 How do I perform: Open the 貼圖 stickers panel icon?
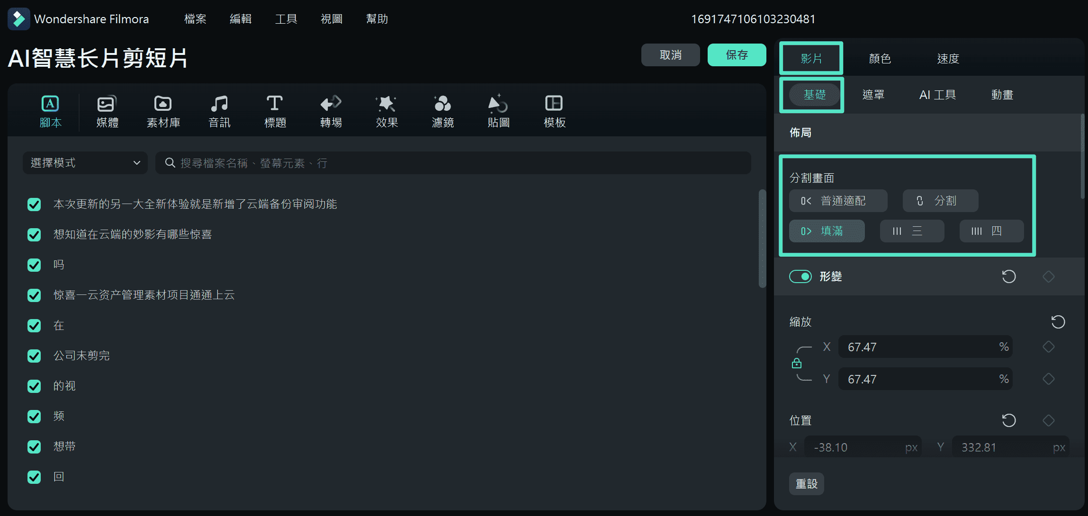click(498, 103)
